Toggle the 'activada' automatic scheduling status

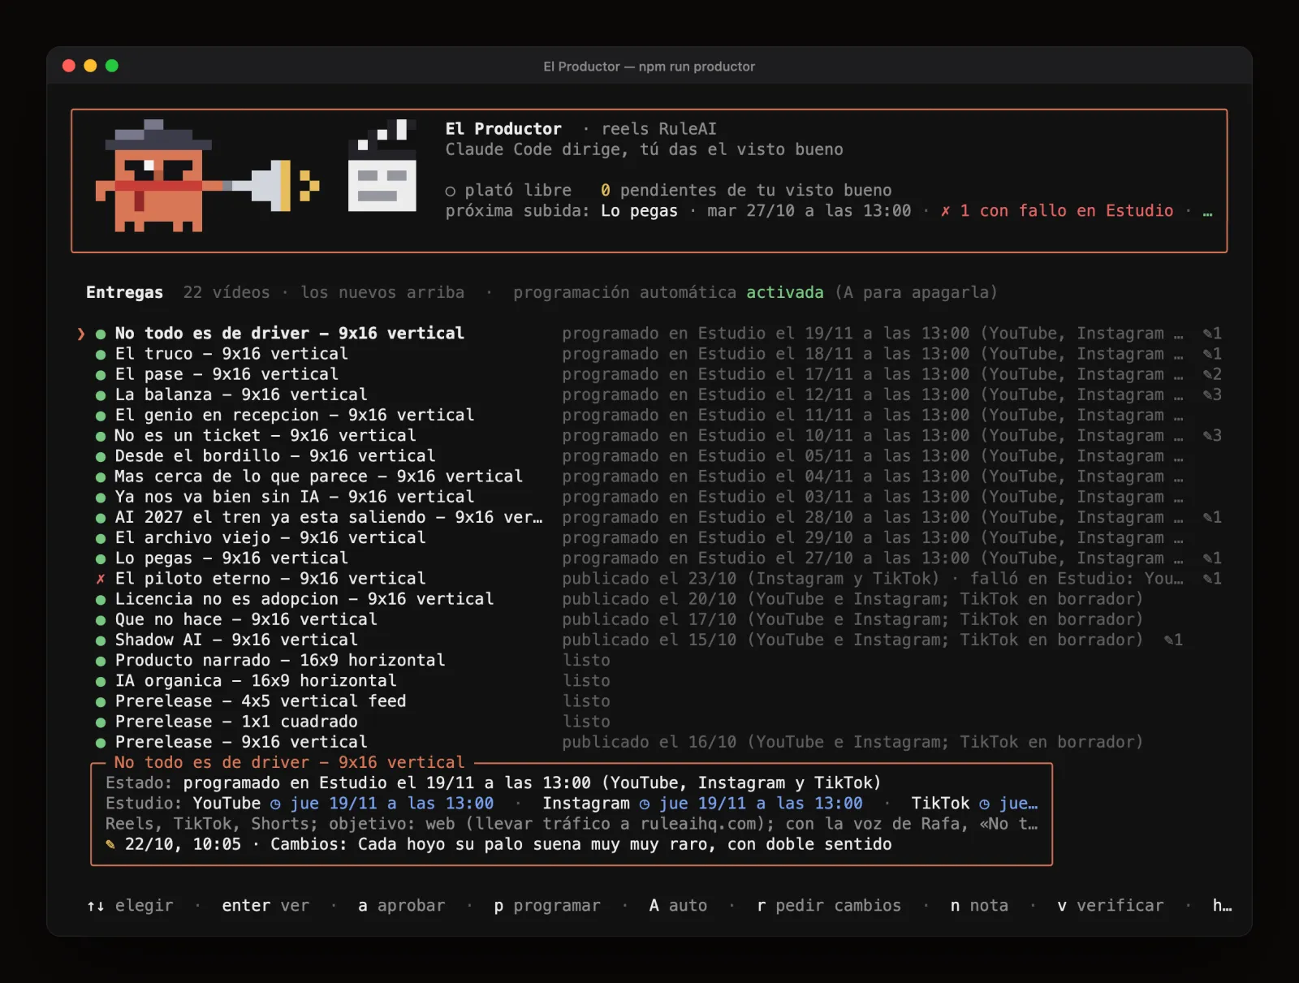[x=784, y=292]
